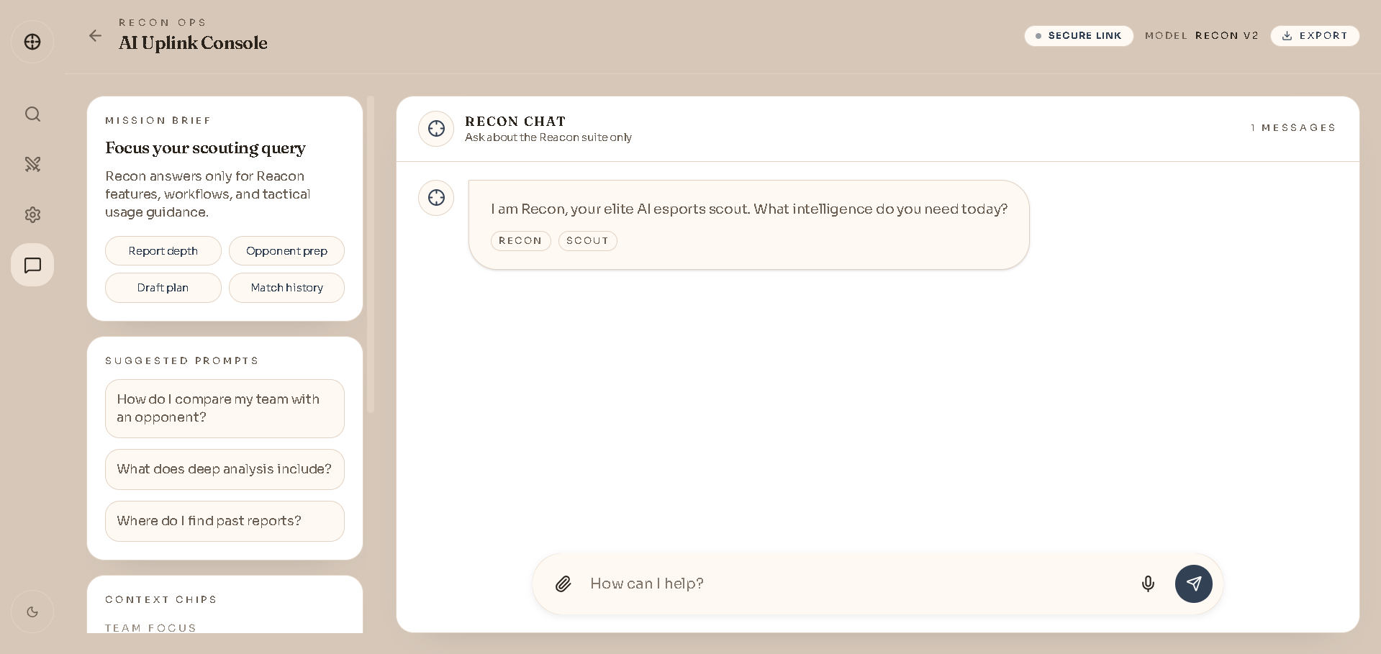Screen dimensions: 1381x654
Task: Select the Report depth chip
Action: point(163,251)
